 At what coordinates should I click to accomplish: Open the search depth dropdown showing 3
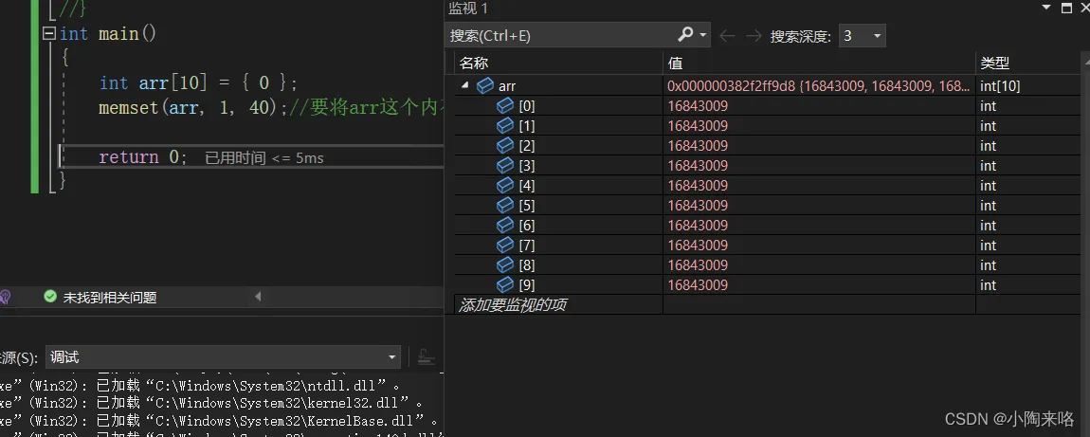pos(862,35)
